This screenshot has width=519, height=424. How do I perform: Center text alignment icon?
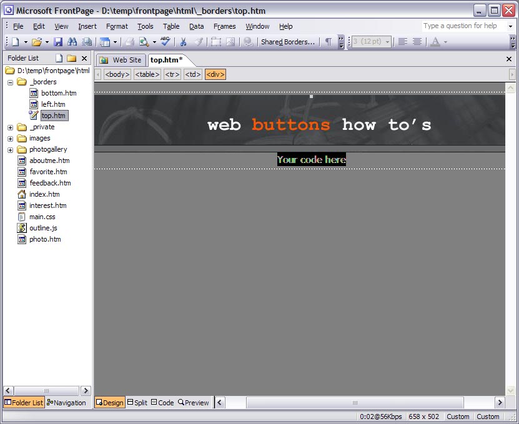click(417, 42)
